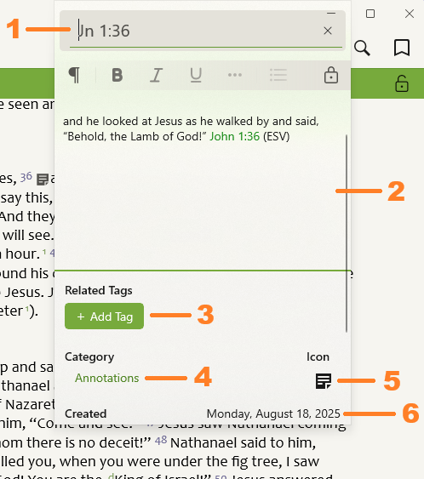The height and width of the screenshot is (479, 424).
Task: Open paragraph formatting options
Action: (x=74, y=75)
